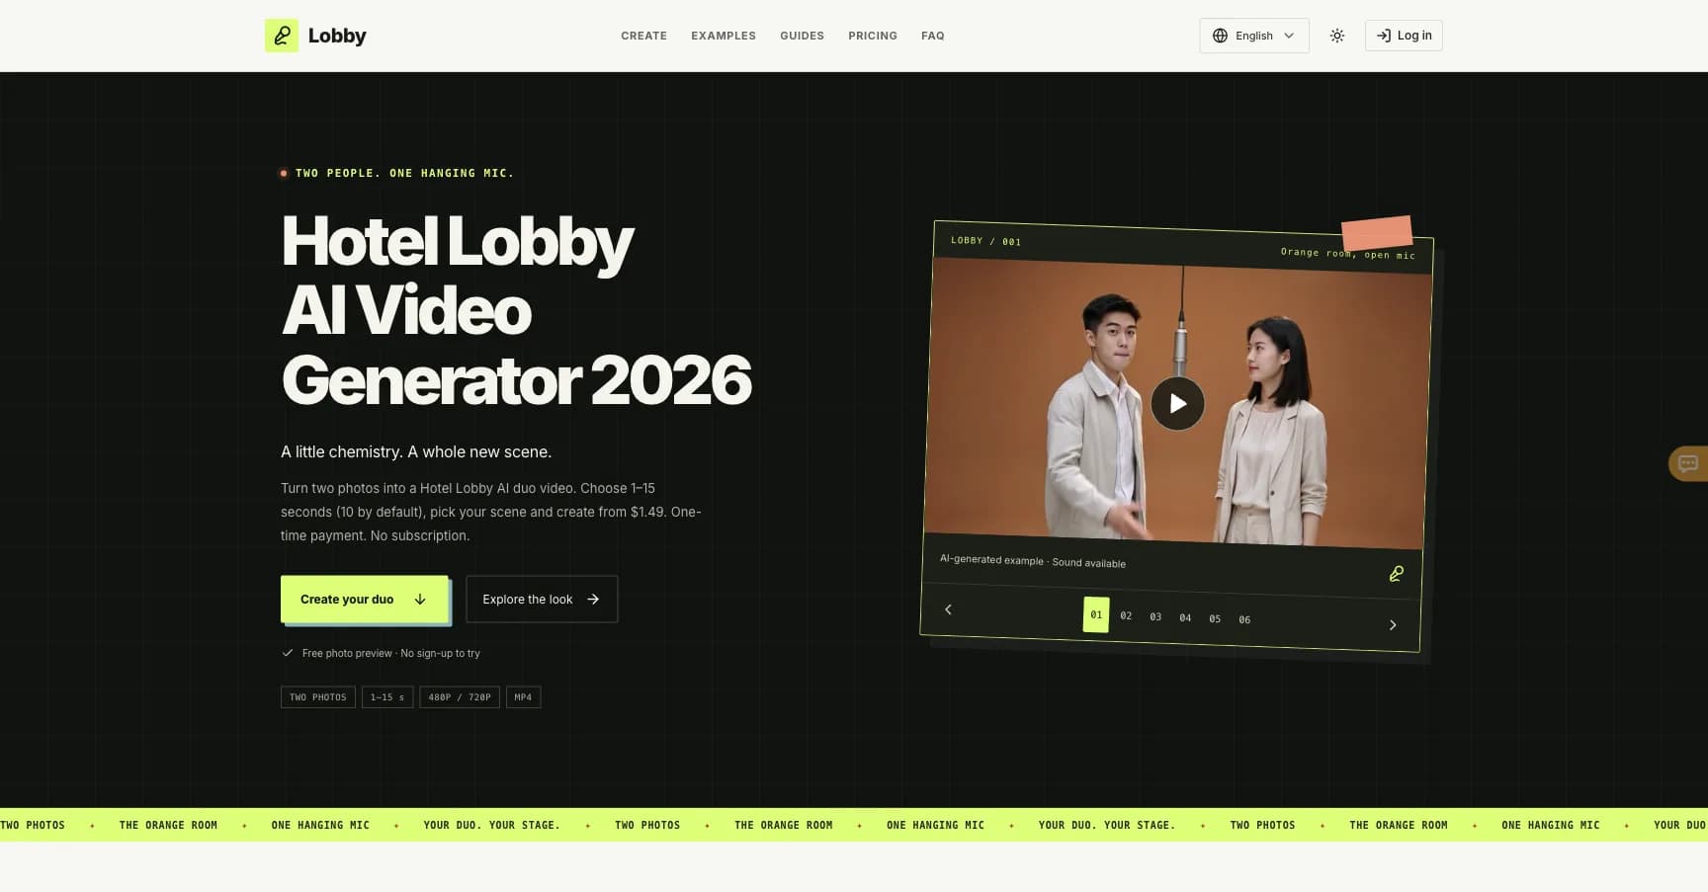Click the 'LOBBY / 001' label on video card

[985, 241]
